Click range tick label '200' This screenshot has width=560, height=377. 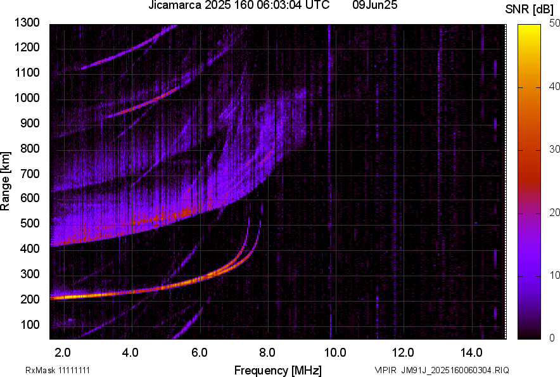tap(30, 299)
